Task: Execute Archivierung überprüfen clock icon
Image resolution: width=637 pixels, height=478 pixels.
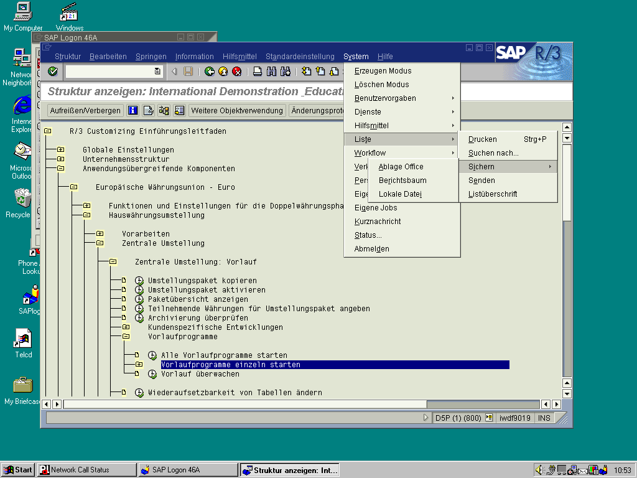Action: click(139, 318)
